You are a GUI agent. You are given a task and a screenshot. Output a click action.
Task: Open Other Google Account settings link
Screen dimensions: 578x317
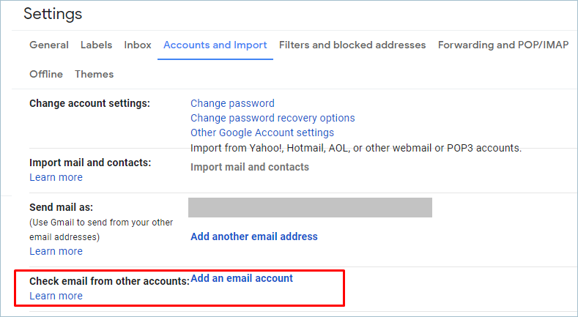click(x=262, y=133)
